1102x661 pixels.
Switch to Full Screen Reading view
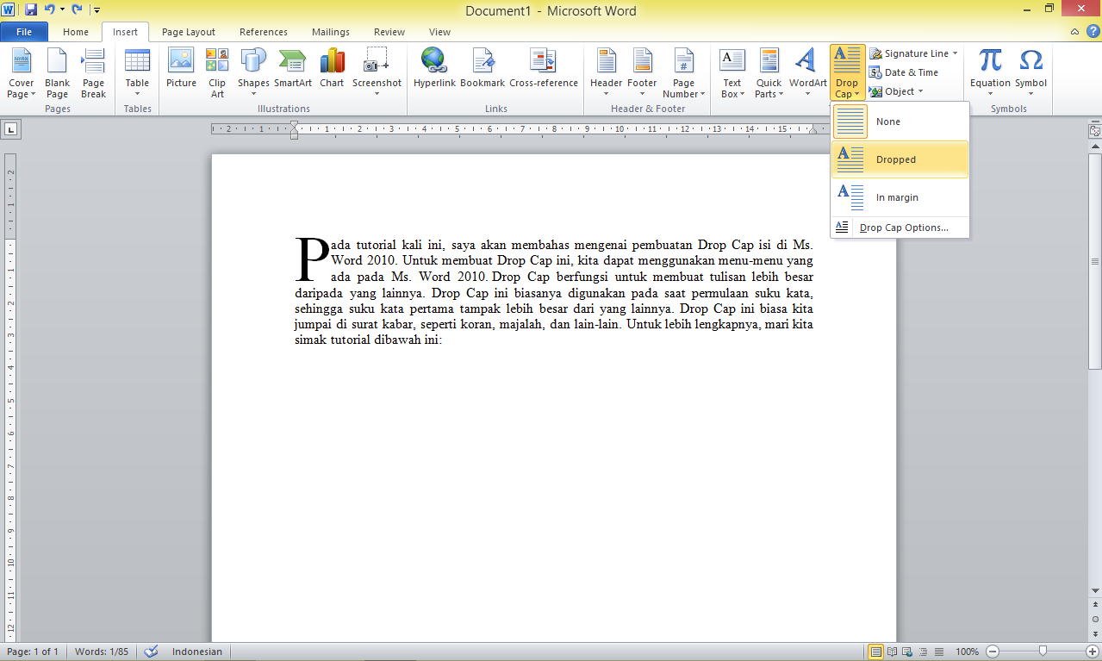[892, 652]
